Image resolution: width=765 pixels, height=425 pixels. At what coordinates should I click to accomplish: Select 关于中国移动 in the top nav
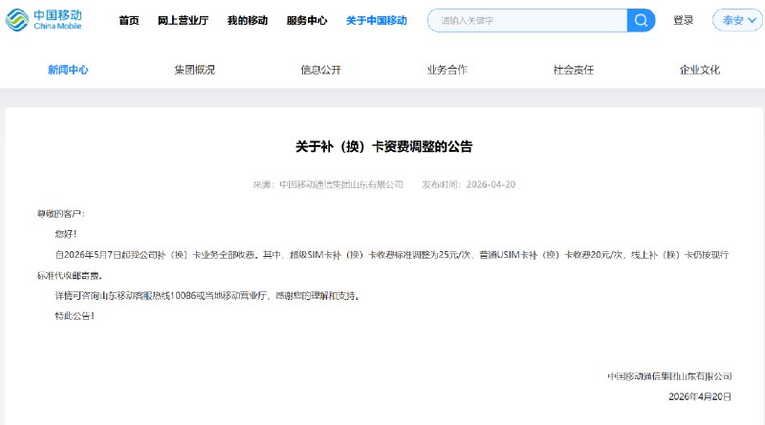pos(376,20)
